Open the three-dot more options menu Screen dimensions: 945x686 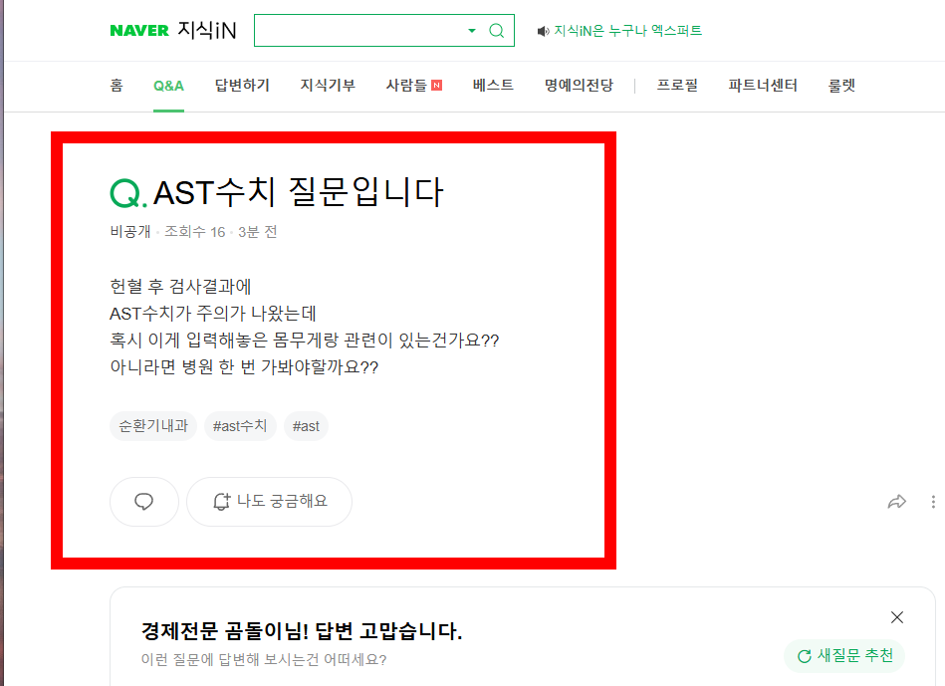click(x=933, y=502)
